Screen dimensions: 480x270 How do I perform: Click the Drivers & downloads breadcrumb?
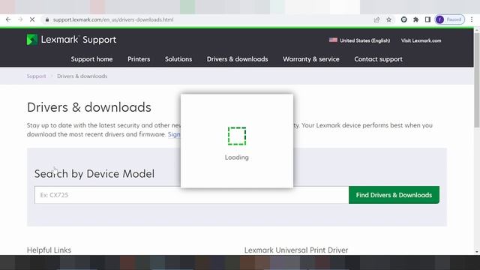pyautogui.click(x=82, y=76)
